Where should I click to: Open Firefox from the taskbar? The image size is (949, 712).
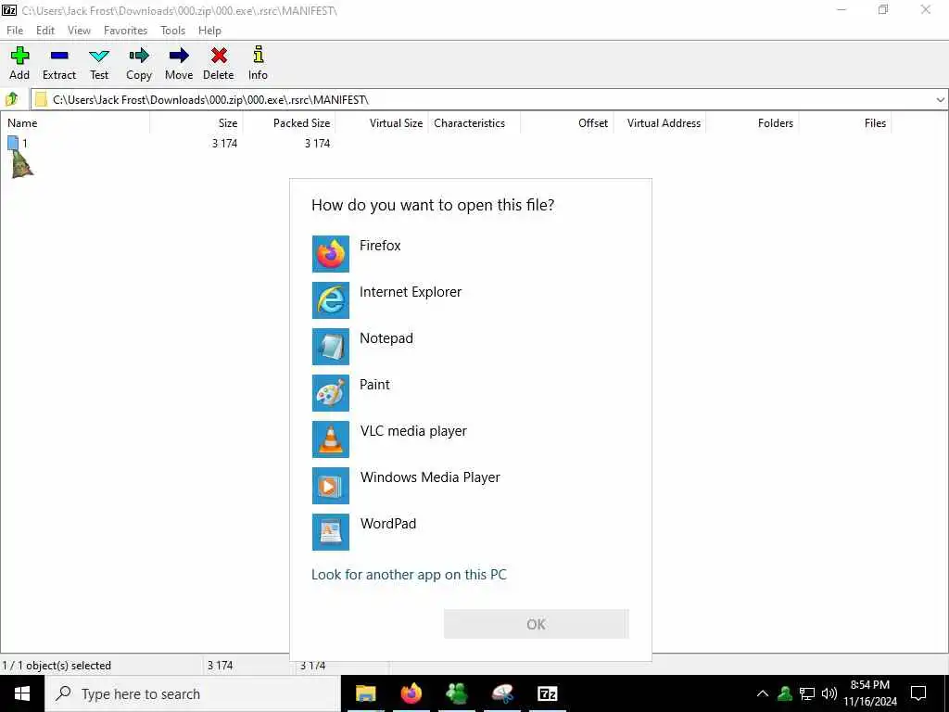click(411, 693)
